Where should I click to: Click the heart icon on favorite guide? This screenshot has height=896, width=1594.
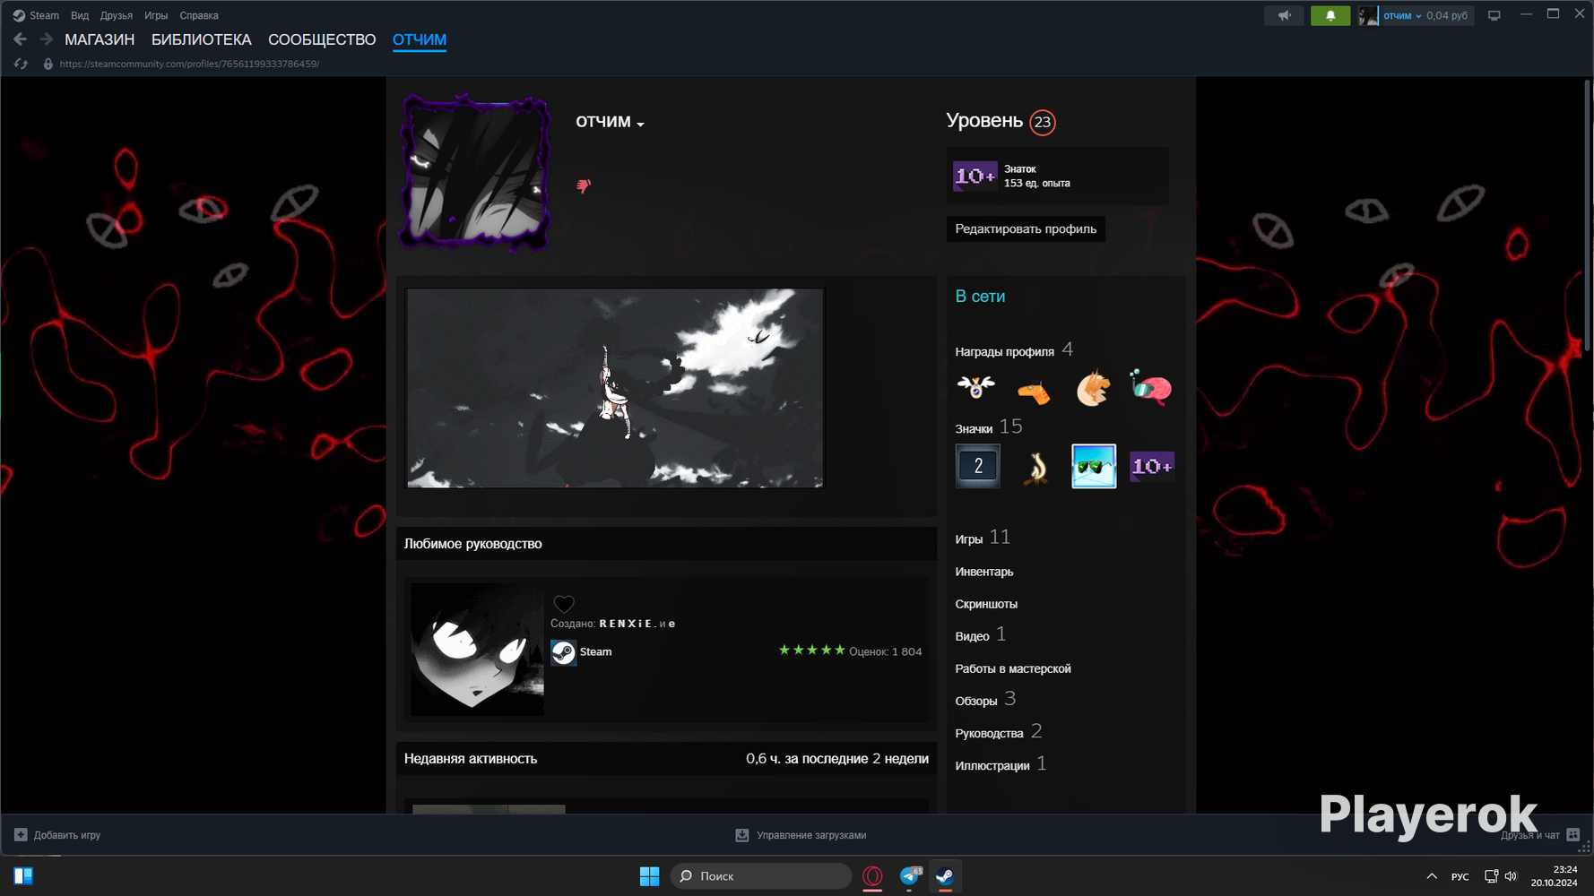click(x=564, y=604)
